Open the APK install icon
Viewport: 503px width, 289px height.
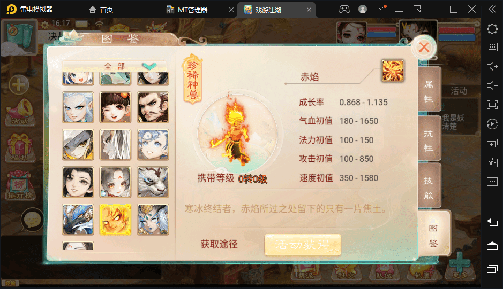coord(492,162)
